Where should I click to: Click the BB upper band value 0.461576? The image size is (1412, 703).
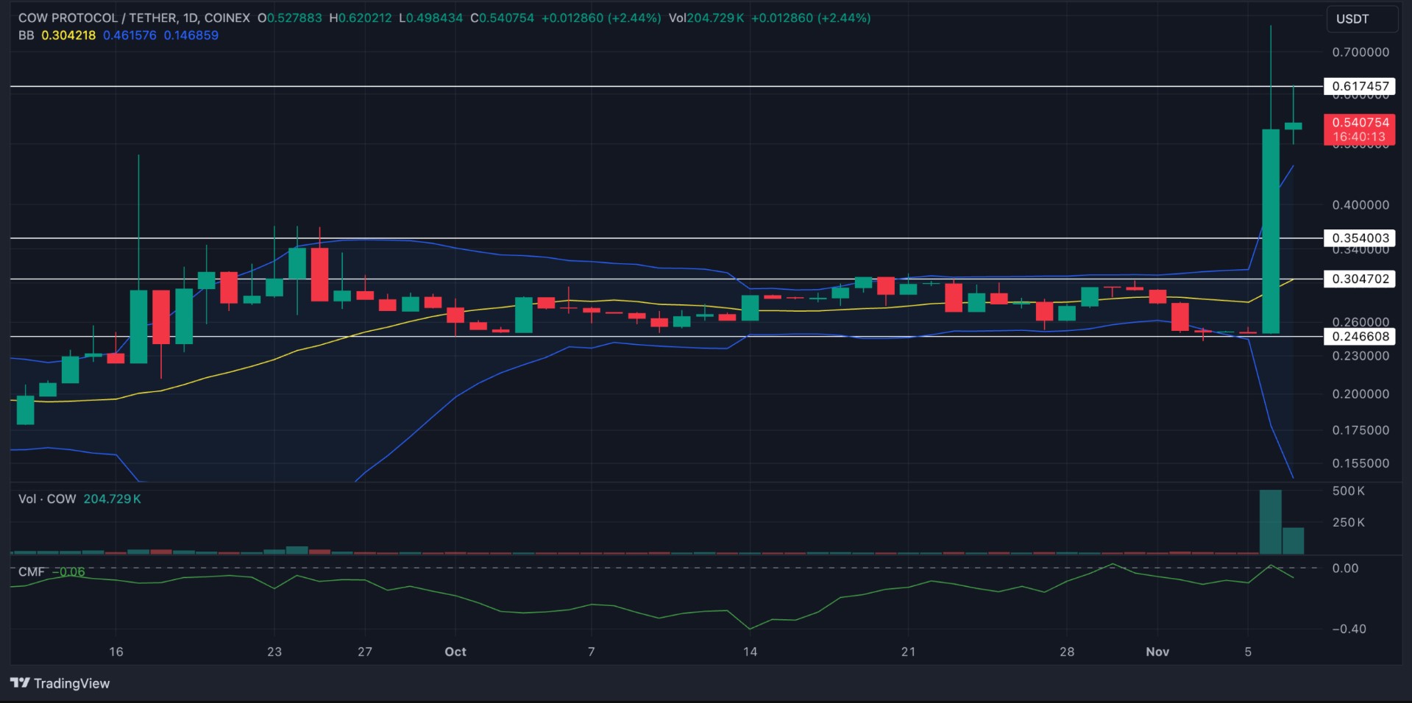(130, 35)
